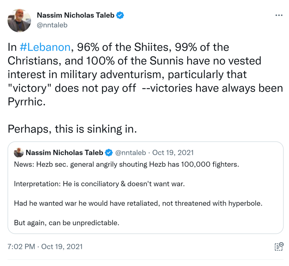Viewport: 289px width, 266px height.
Task: Click the author name at top of tweet
Action: coord(76,15)
